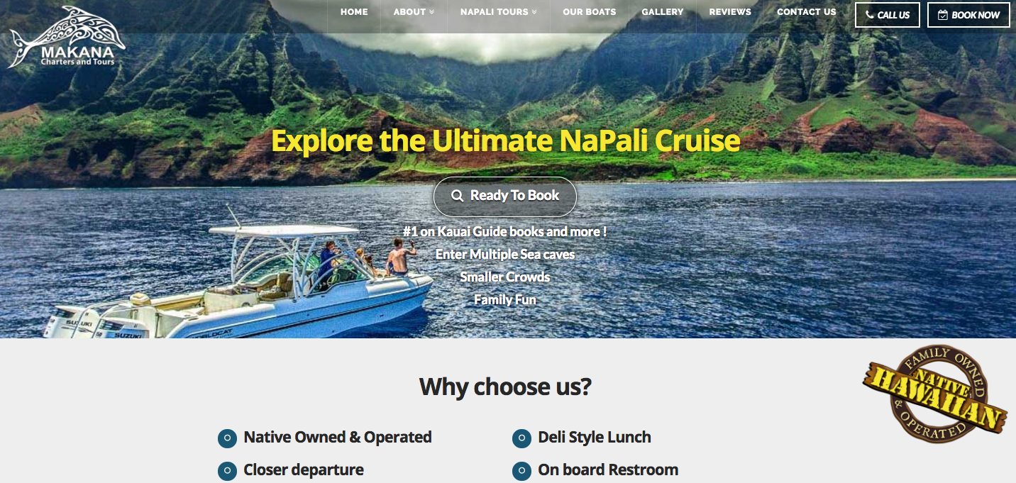Go to the Gallery page

click(663, 12)
